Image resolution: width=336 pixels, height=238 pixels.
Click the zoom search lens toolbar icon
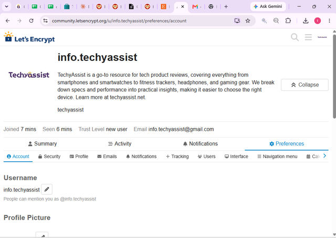[276, 21]
